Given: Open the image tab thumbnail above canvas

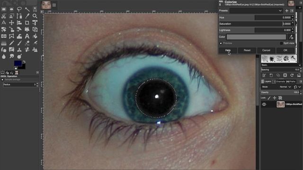Looking at the screenshot, I should pyautogui.click(x=46, y=5).
